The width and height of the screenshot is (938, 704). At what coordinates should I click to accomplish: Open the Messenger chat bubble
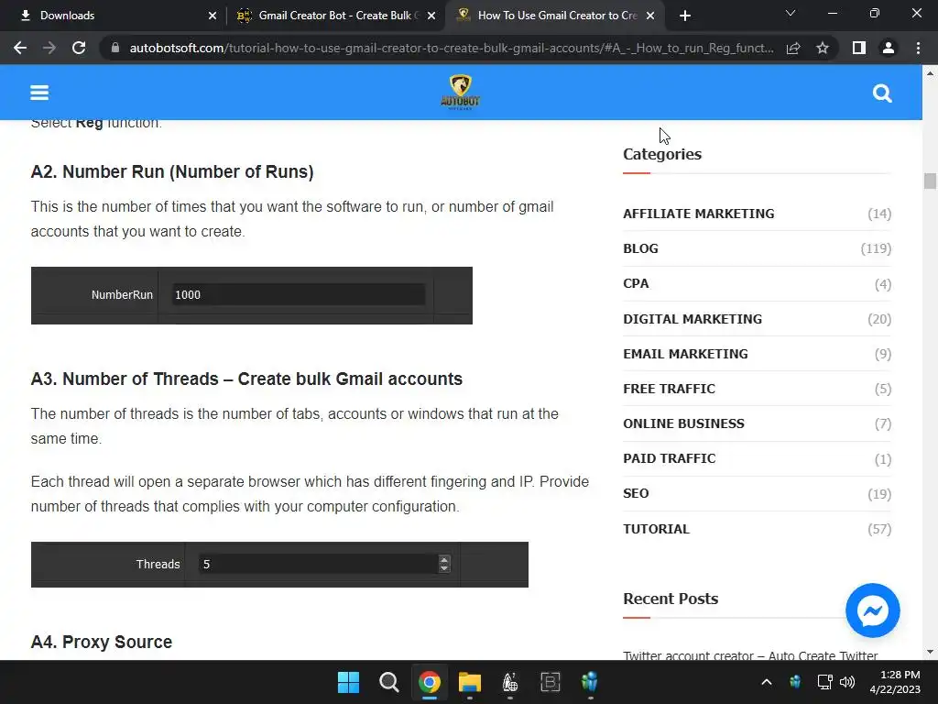tap(872, 610)
